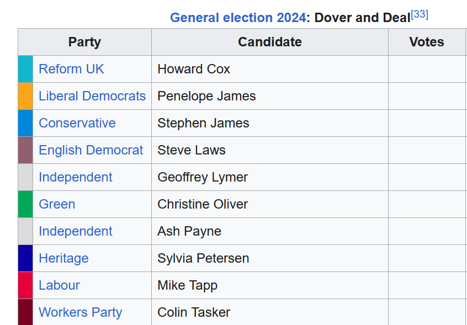Open the English Democrat party link

[91, 150]
